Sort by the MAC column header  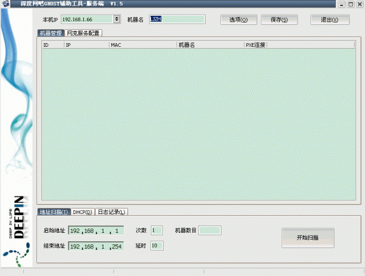(x=143, y=44)
